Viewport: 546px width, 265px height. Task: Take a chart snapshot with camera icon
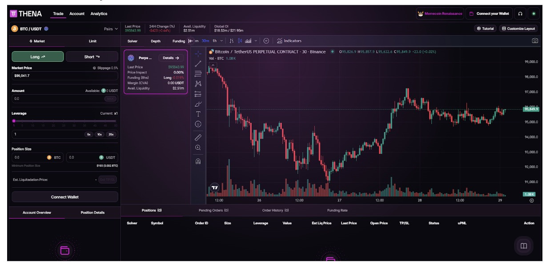click(x=535, y=41)
